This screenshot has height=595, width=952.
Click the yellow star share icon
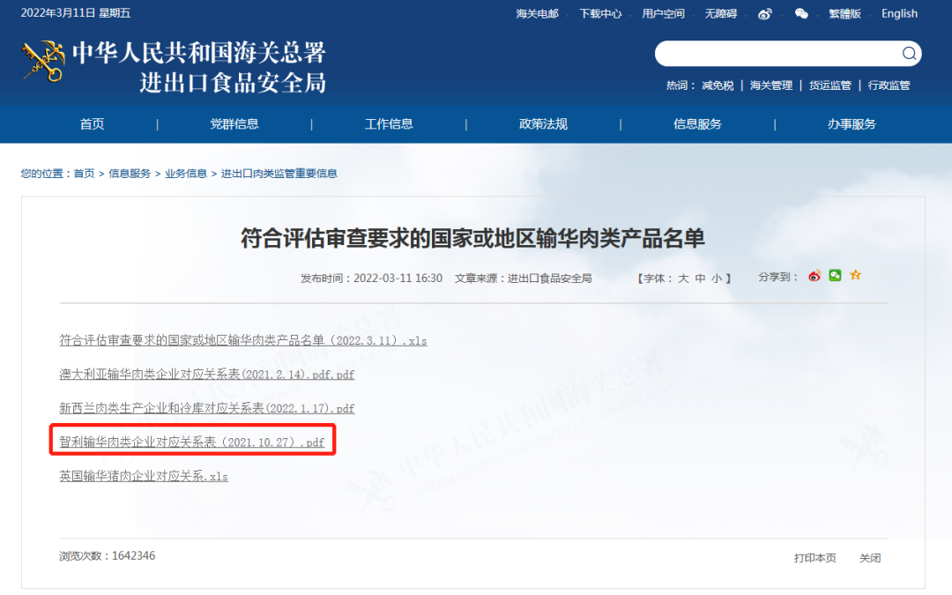[x=855, y=276]
